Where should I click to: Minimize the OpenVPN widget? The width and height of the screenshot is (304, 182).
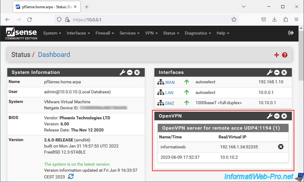tap(277, 116)
